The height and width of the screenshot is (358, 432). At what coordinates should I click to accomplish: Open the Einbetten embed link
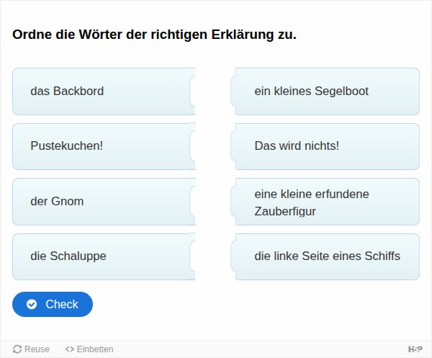(89, 349)
